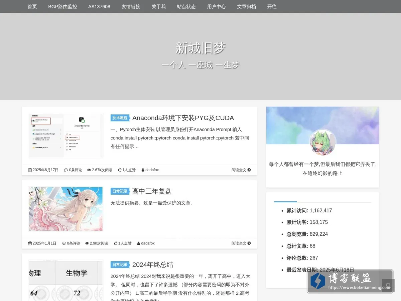The image size is (401, 301).
Task: Click 阅读全文 arrow icon on the Anaconda post
Action: coord(249,170)
